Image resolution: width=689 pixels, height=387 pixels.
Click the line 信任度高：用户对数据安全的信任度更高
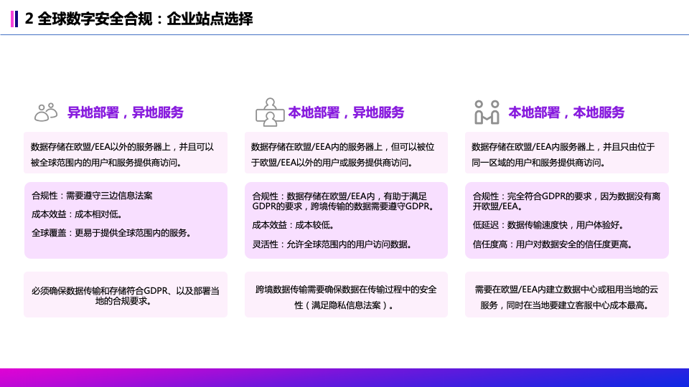coord(553,244)
